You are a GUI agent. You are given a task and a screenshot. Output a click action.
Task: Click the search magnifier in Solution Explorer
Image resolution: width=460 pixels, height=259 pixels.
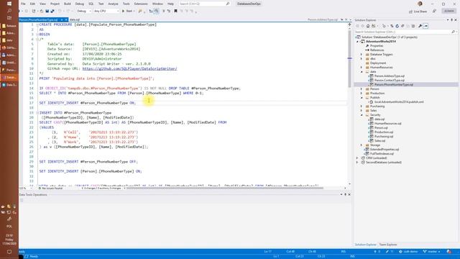[454, 32]
